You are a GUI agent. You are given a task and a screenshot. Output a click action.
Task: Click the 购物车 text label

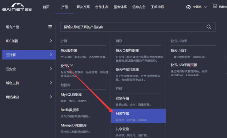pos(223,7)
